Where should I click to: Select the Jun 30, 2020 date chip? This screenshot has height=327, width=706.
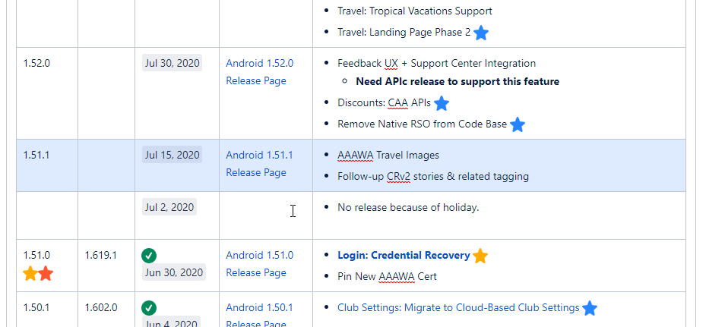174,272
